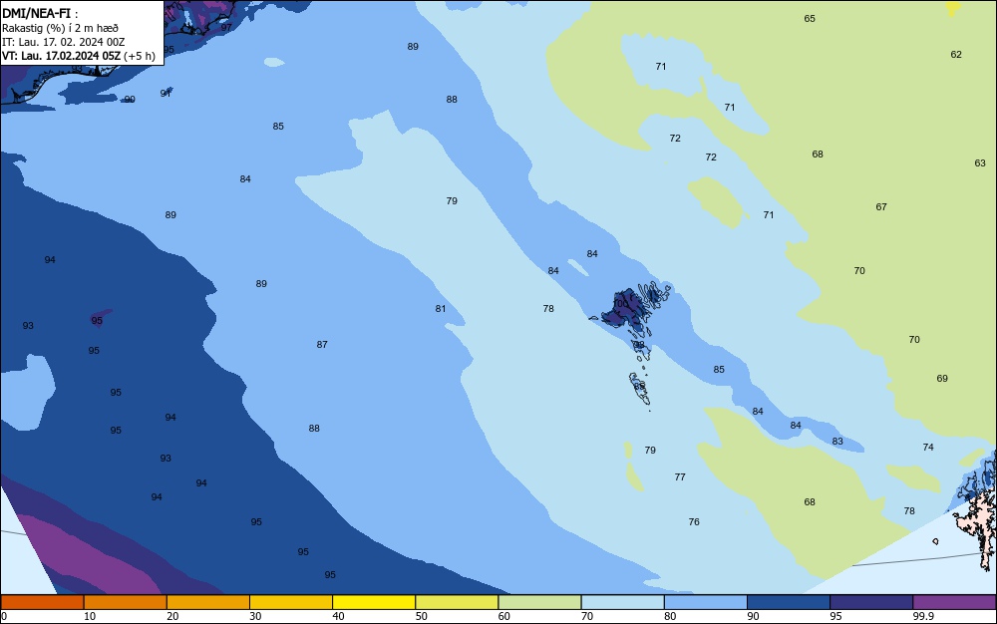
Task: Select the 'VT: Lau. 17.02.2024 05Z (+5 h)' line
Action: point(78,56)
